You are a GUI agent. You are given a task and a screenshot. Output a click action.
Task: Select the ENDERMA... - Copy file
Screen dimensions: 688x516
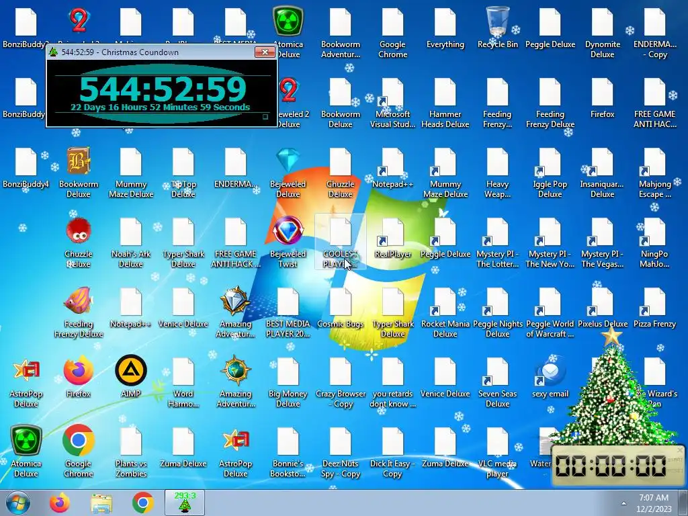[654, 34]
